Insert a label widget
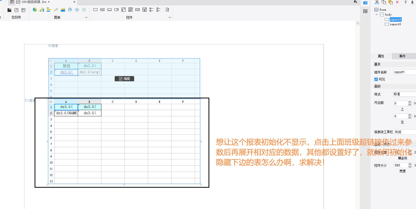The height and width of the screenshot is (209, 416). [102, 10]
